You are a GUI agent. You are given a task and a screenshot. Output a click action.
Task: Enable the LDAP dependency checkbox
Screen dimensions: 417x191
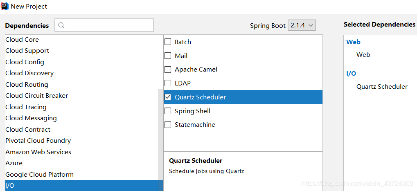168,83
